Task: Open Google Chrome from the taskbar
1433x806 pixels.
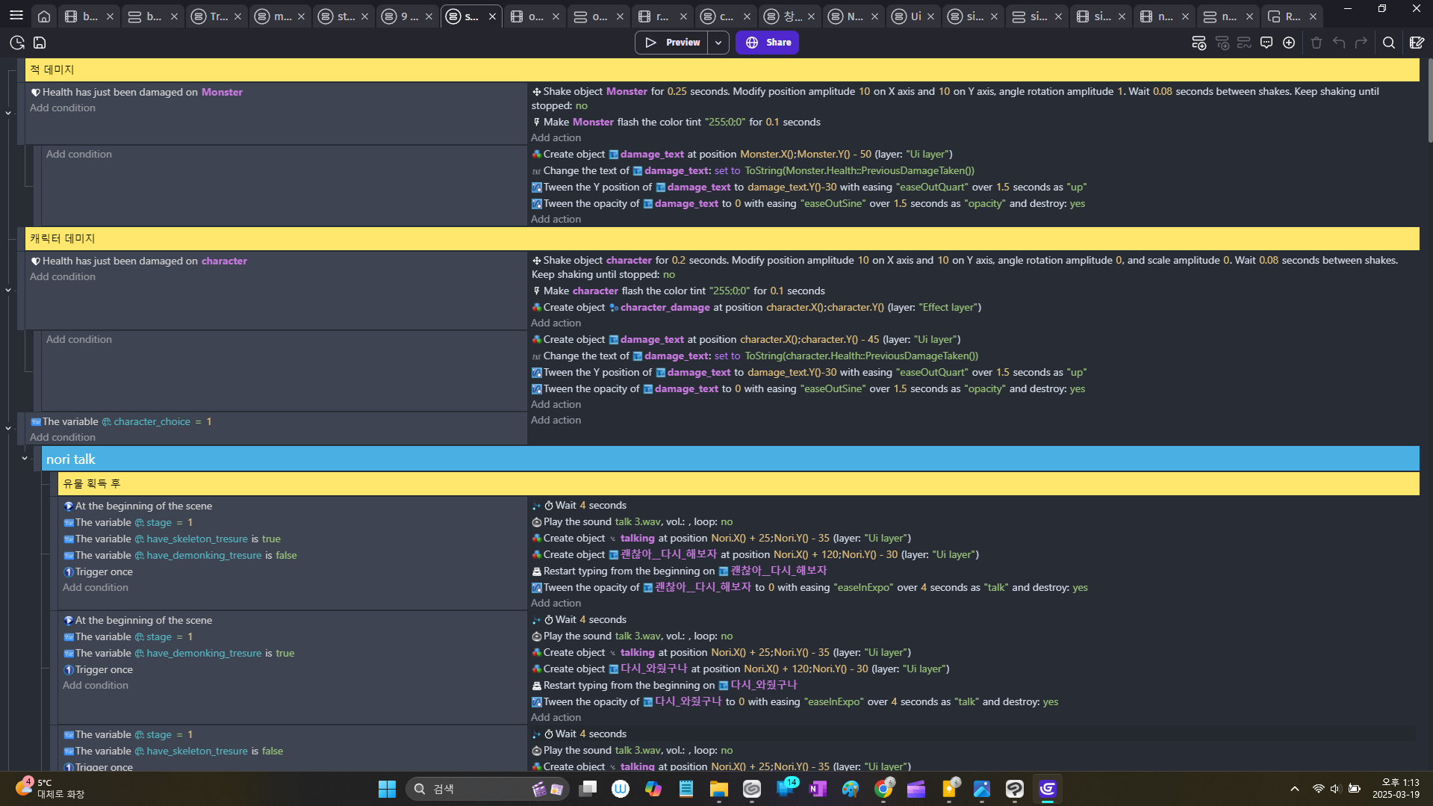Action: 883,789
